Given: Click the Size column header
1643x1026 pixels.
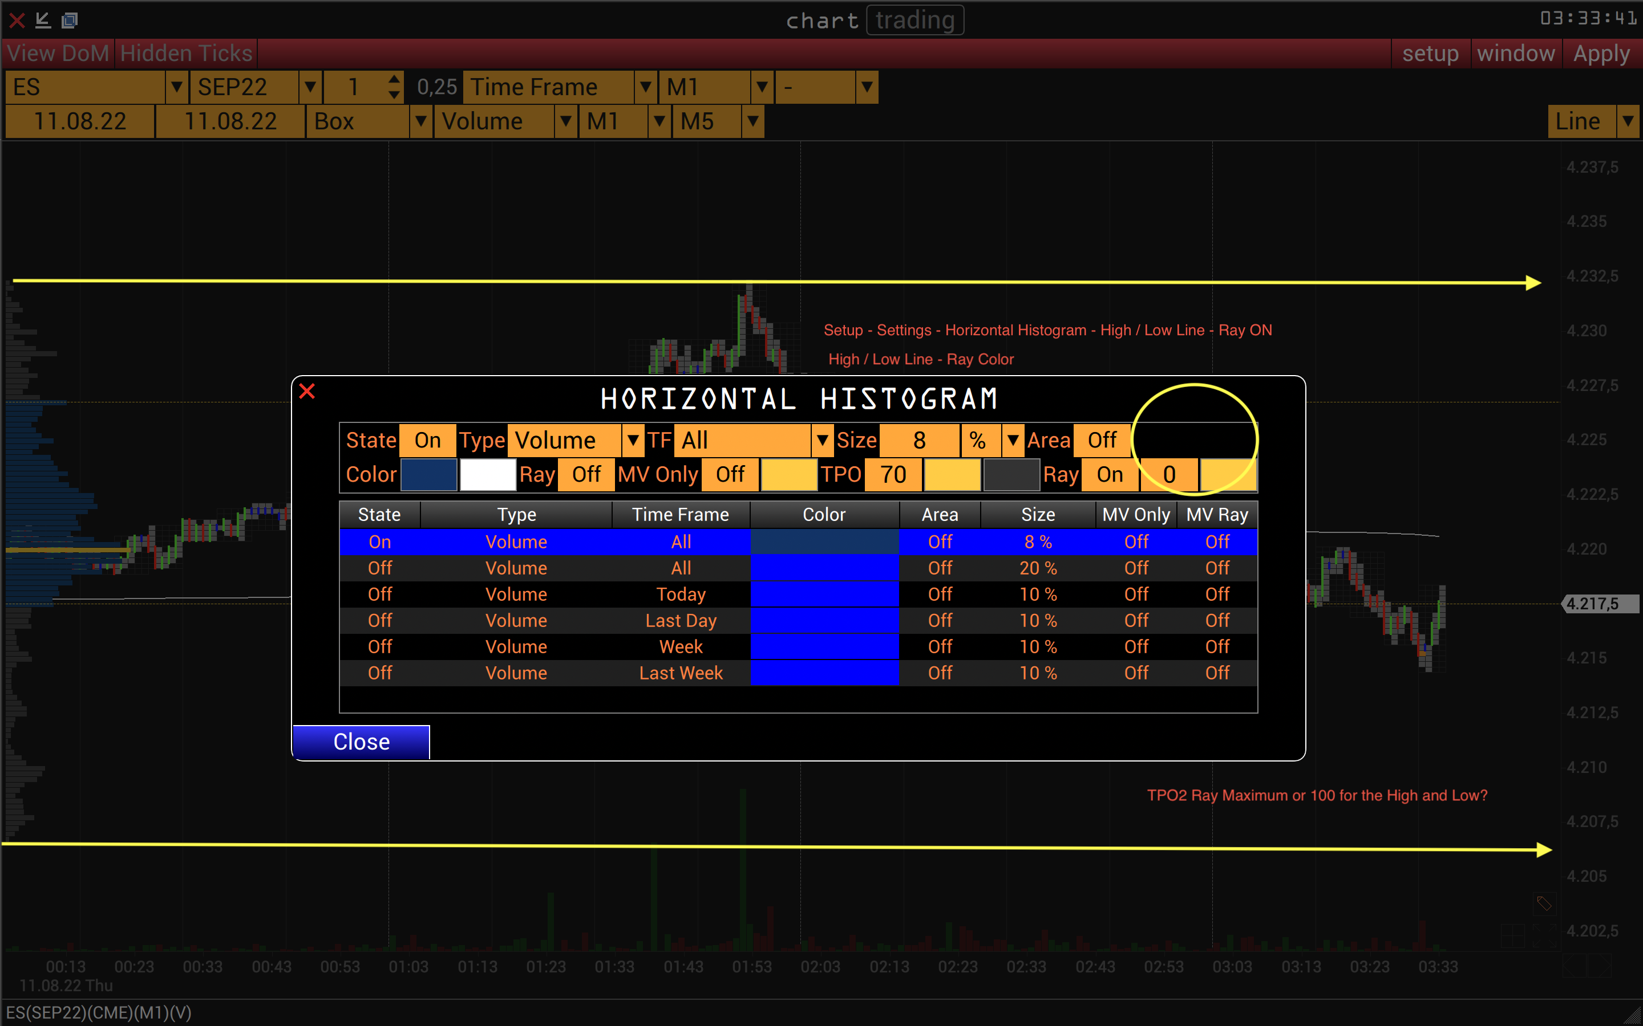Looking at the screenshot, I should pos(1037,515).
